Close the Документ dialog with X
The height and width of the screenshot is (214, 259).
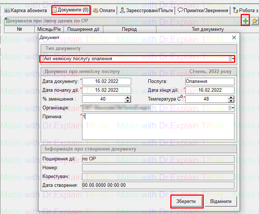[234, 38]
